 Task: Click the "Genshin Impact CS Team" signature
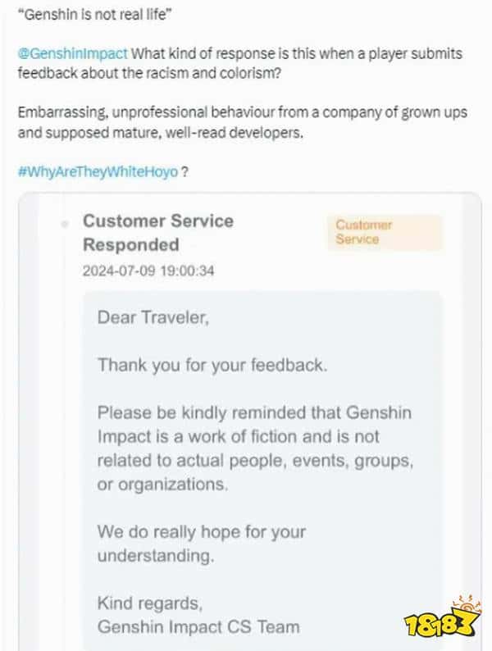198,627
